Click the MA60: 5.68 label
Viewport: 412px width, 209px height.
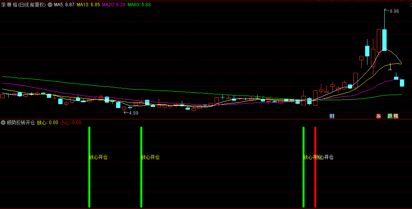tap(139, 5)
